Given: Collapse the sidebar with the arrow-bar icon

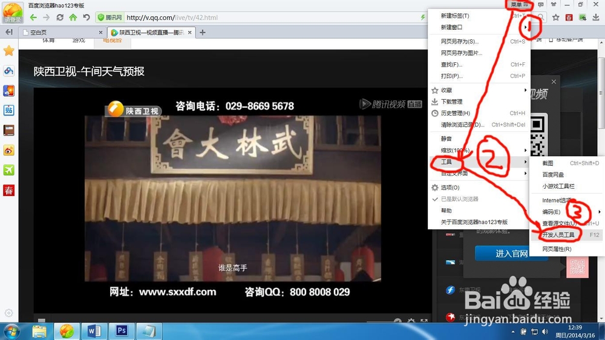Looking at the screenshot, I should (x=8, y=33).
